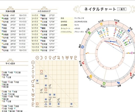
Task: Click the 牡牛座 4°49' 10ハウス row
Action: [x=14, y=15]
